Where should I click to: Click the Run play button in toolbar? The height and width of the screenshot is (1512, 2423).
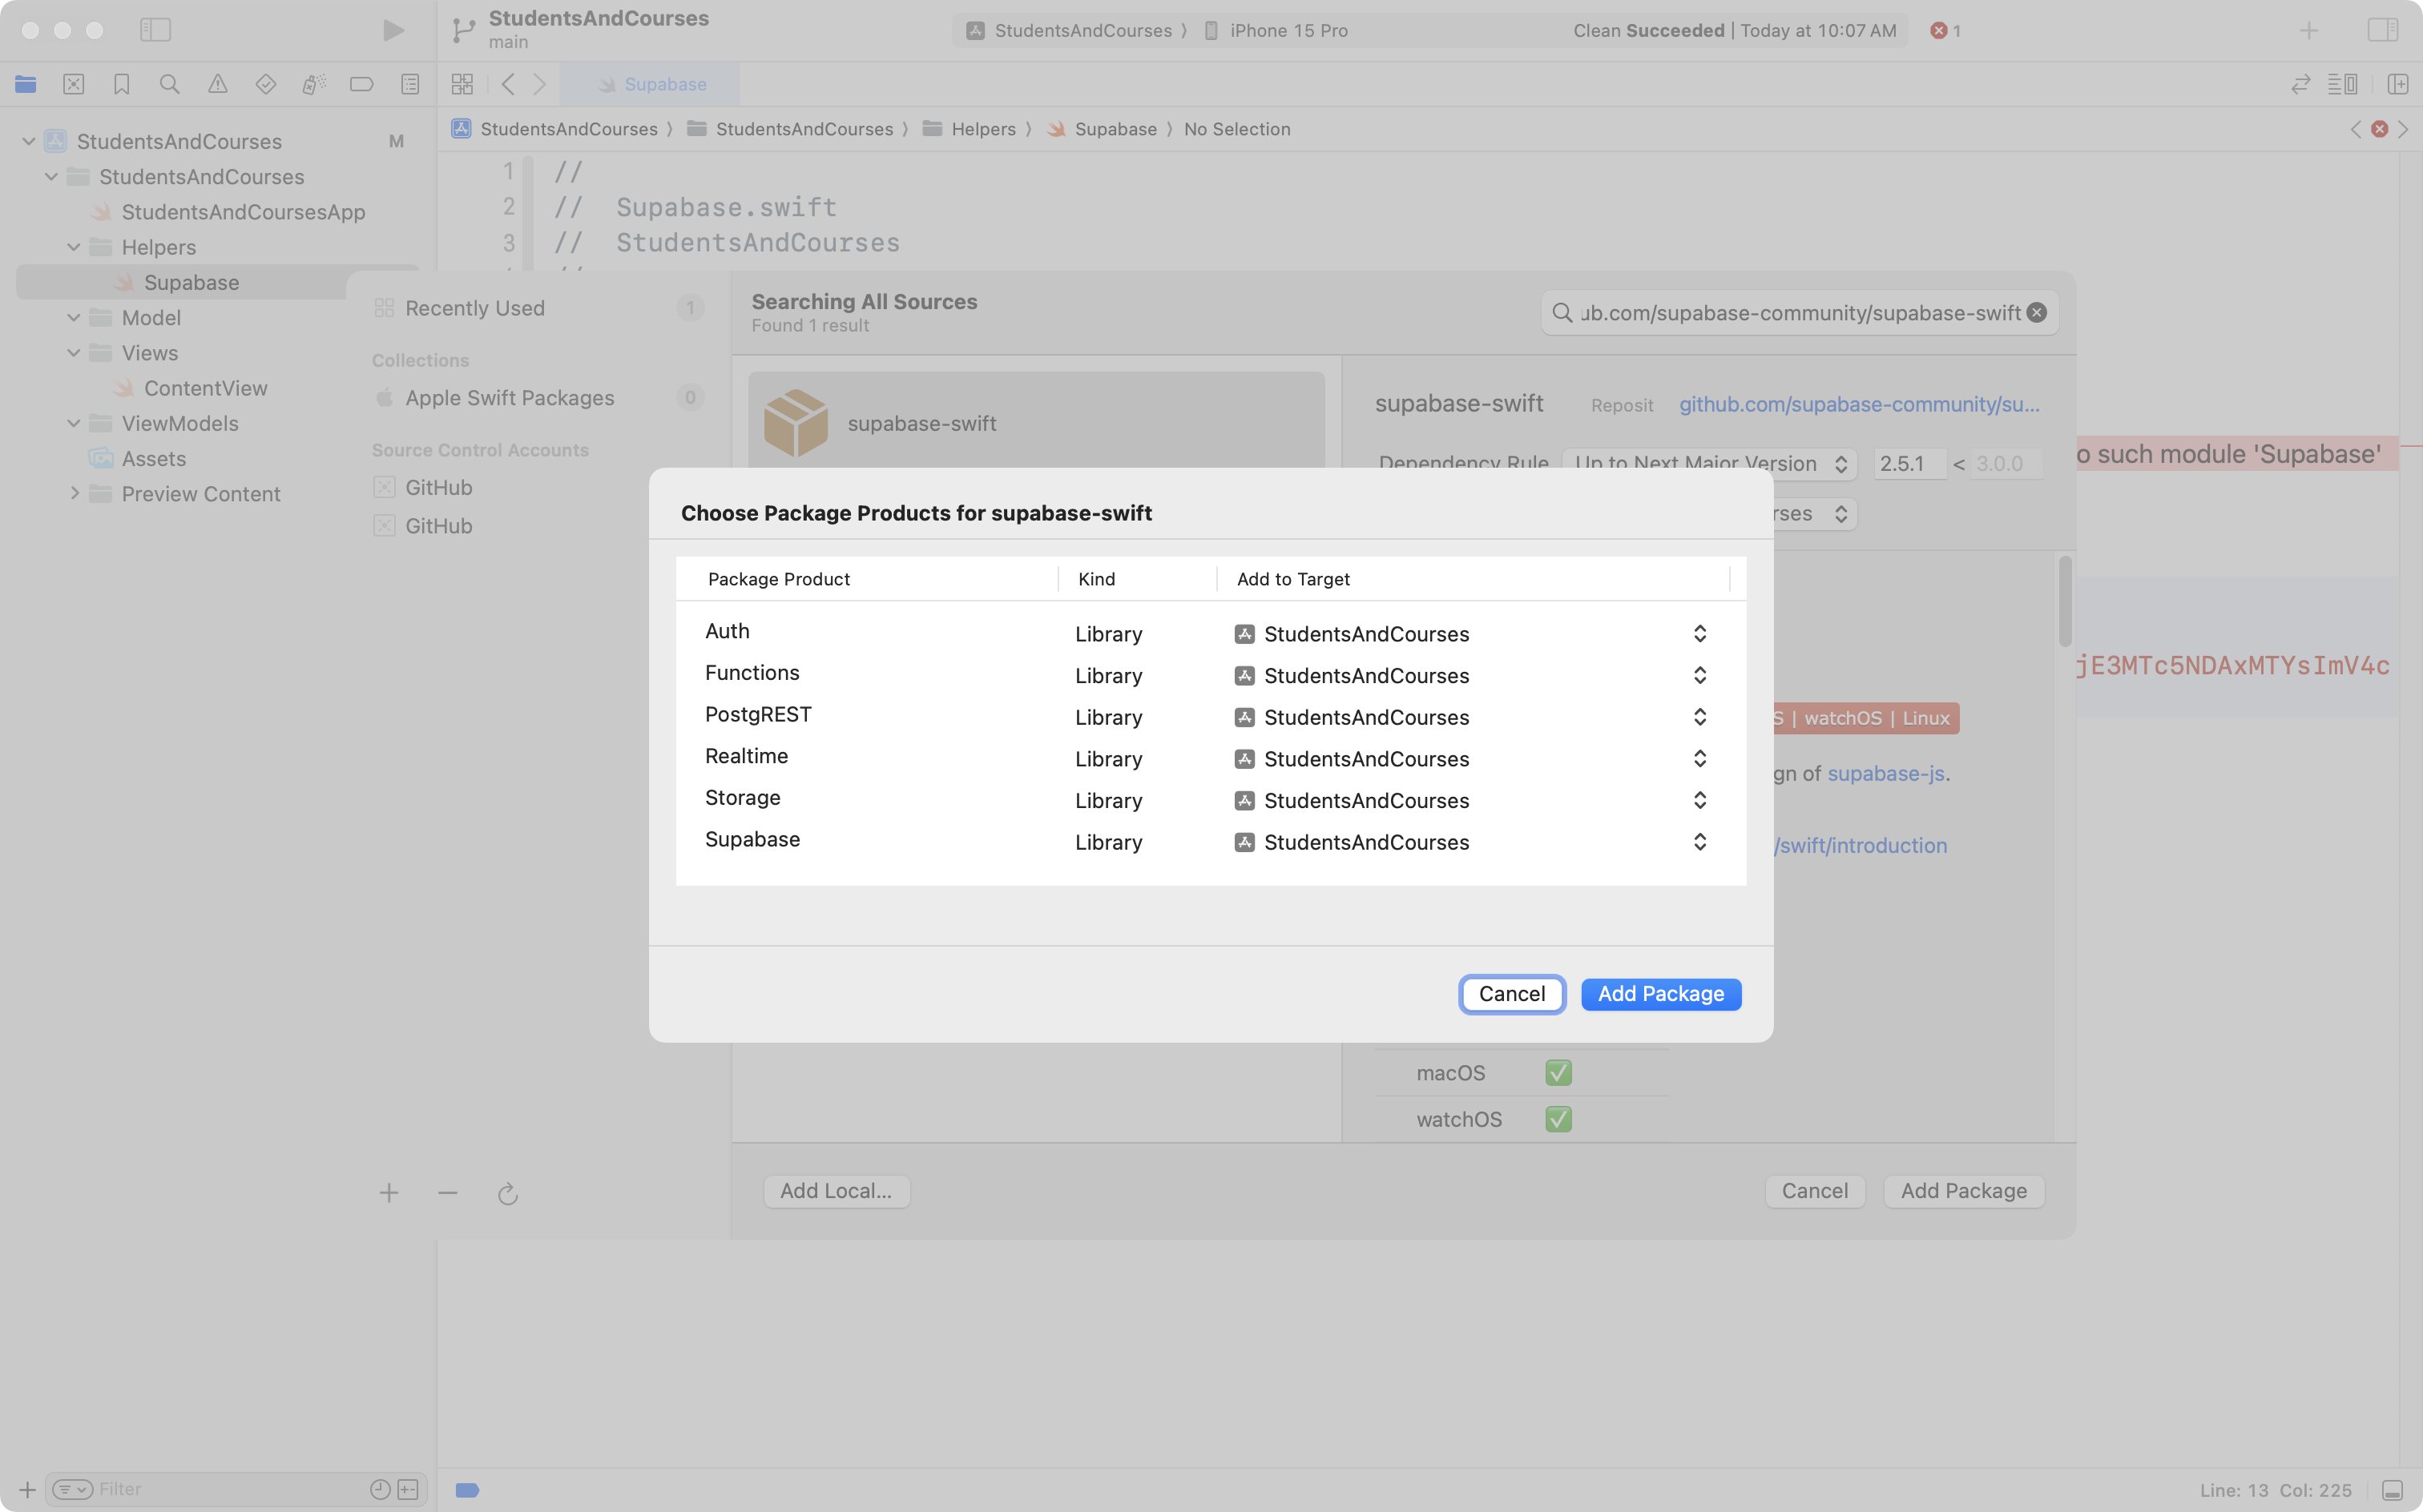click(x=393, y=30)
